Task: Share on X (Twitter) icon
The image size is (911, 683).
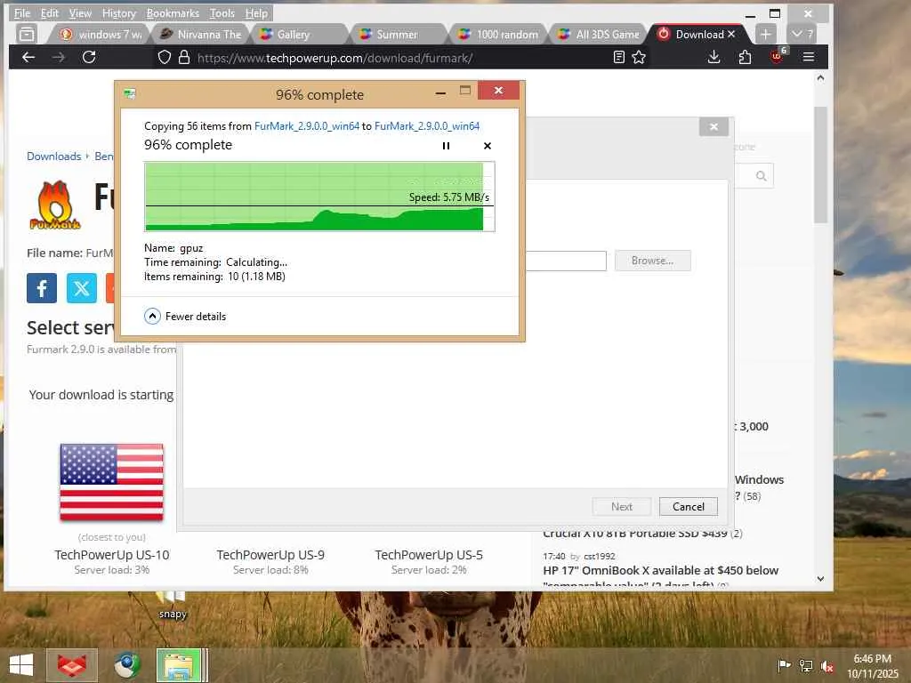Action: pyautogui.click(x=82, y=288)
